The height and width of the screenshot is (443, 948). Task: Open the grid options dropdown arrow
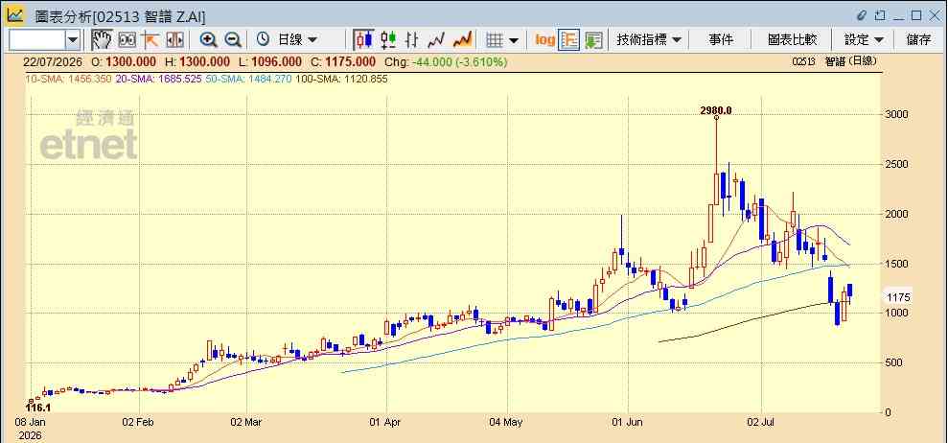click(513, 40)
